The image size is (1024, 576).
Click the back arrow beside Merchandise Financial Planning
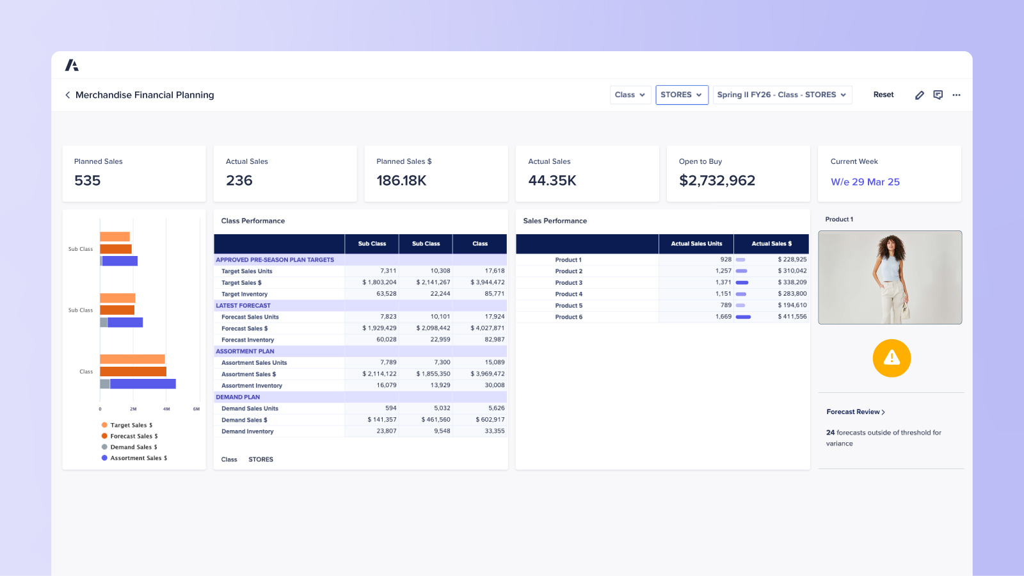pos(68,95)
